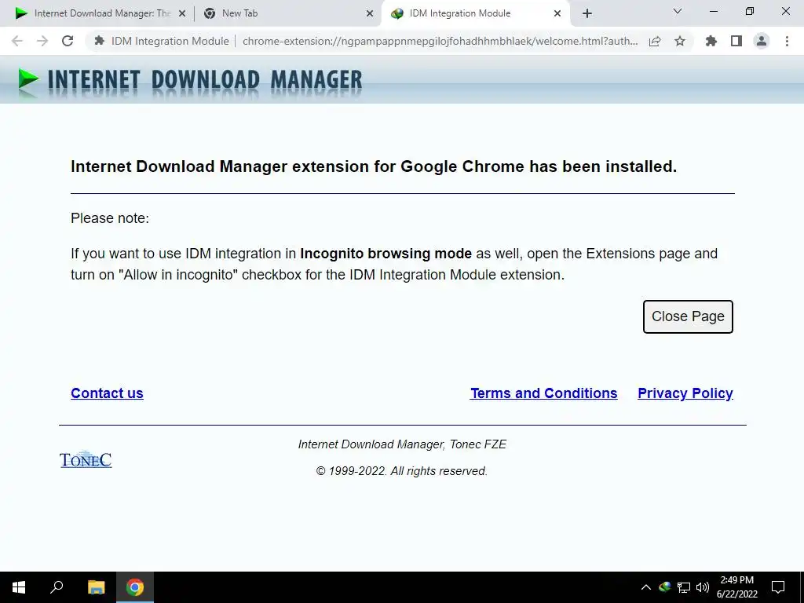Select the IDM Integration Module tab
The width and height of the screenshot is (804, 603).
point(474,13)
